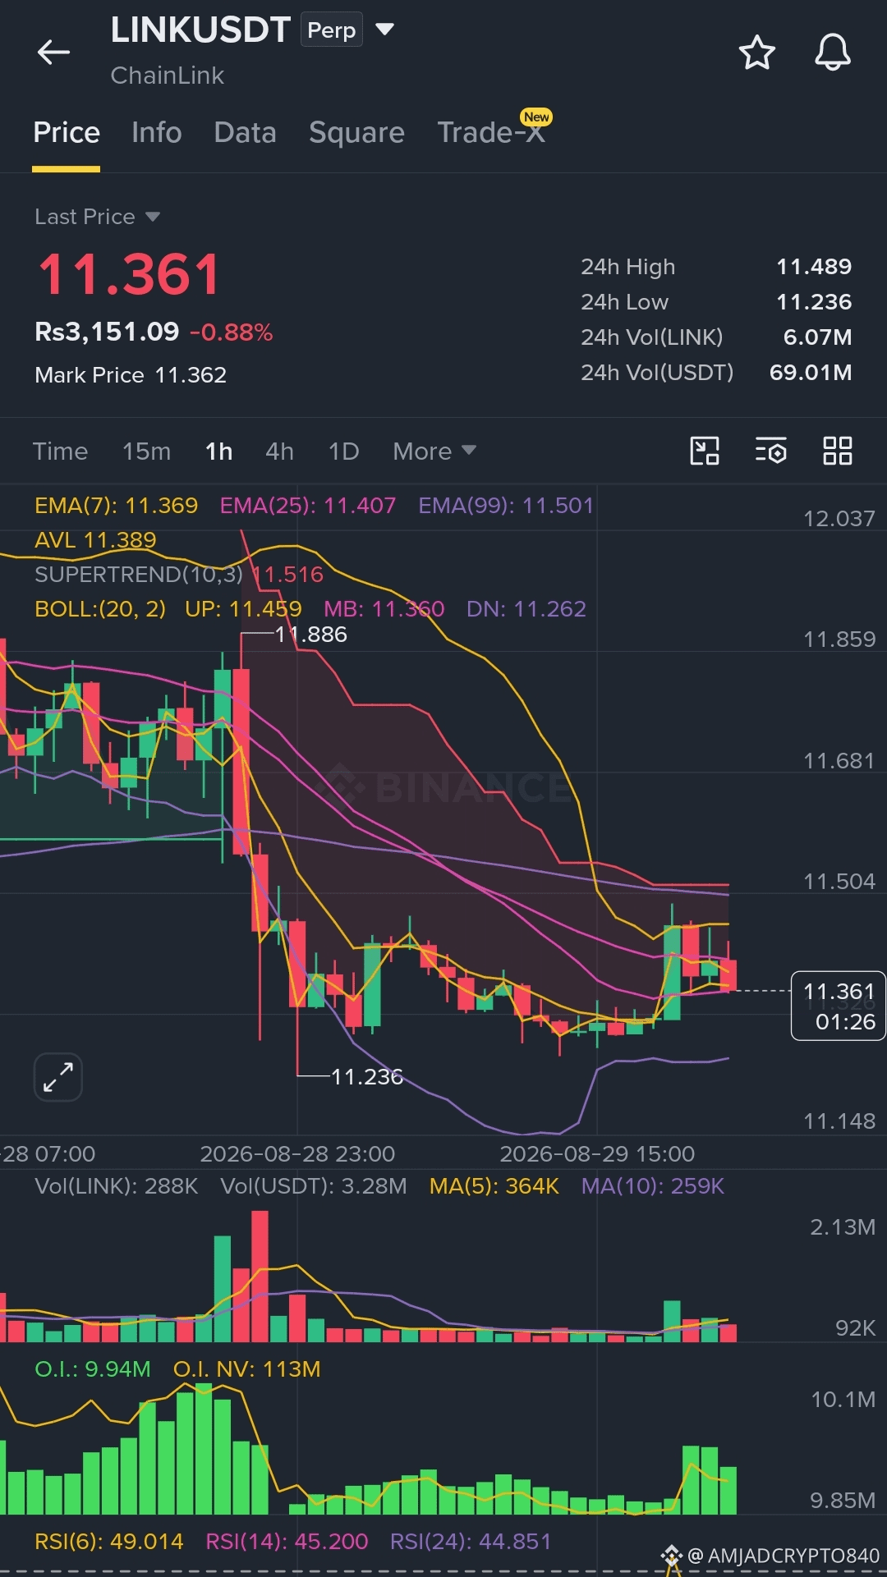The width and height of the screenshot is (887, 1577).
Task: Open the More timeframes dropdown
Action: tap(434, 451)
